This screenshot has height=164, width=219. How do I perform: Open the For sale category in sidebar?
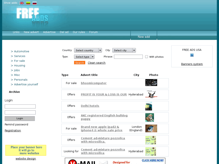click(x=19, y=61)
